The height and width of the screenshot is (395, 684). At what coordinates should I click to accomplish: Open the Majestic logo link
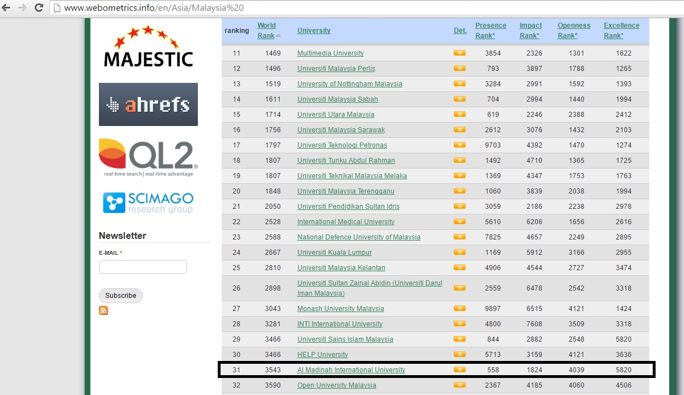point(148,46)
